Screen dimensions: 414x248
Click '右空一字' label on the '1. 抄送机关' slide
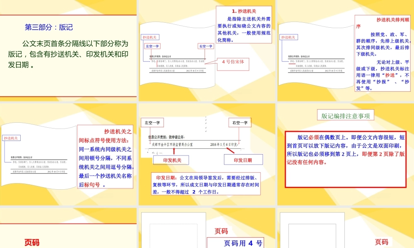coord(206,46)
